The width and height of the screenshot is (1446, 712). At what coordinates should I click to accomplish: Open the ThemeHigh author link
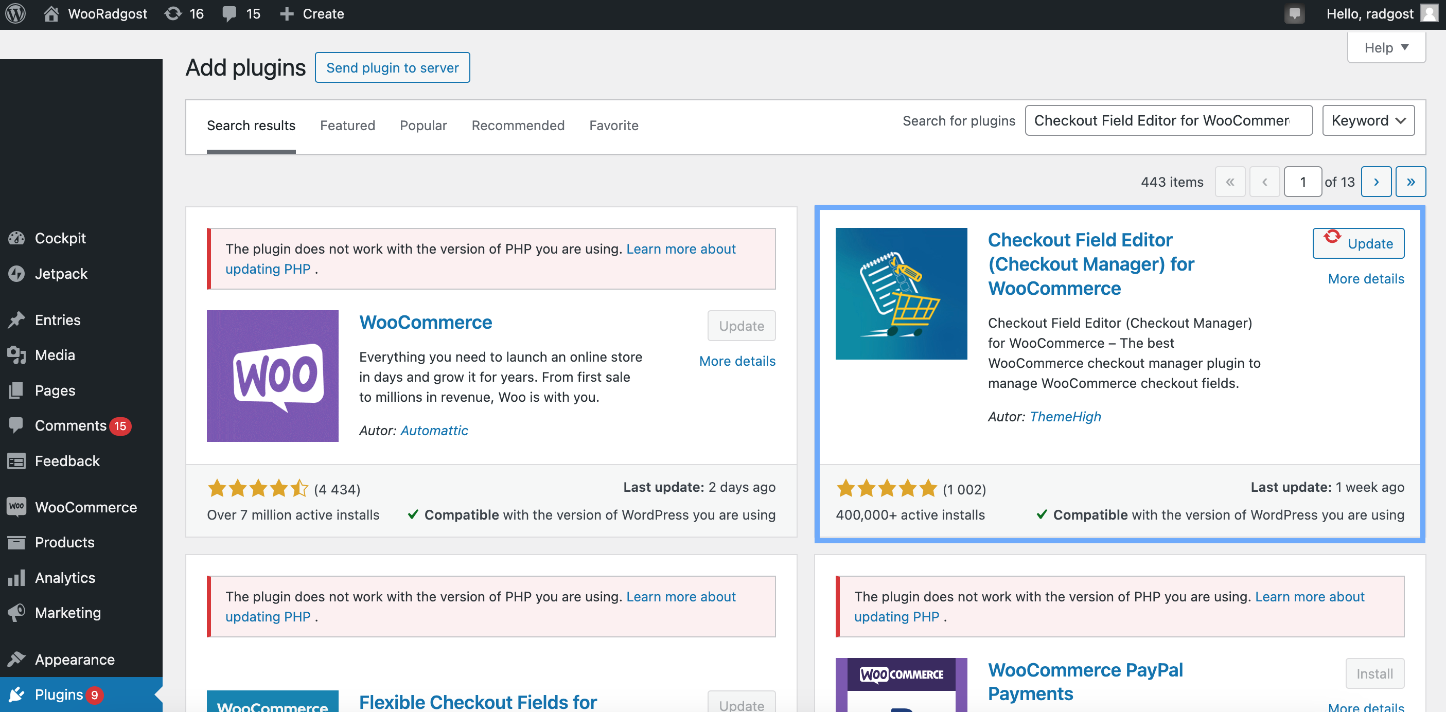tap(1065, 416)
